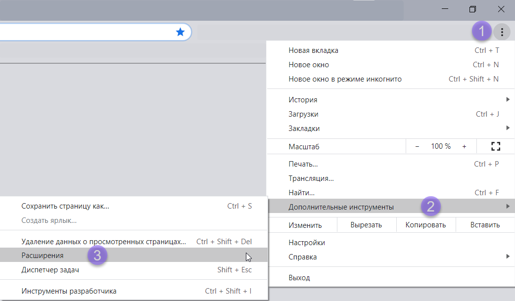
Task: Open Новая вкладка menu item
Action: tap(314, 50)
